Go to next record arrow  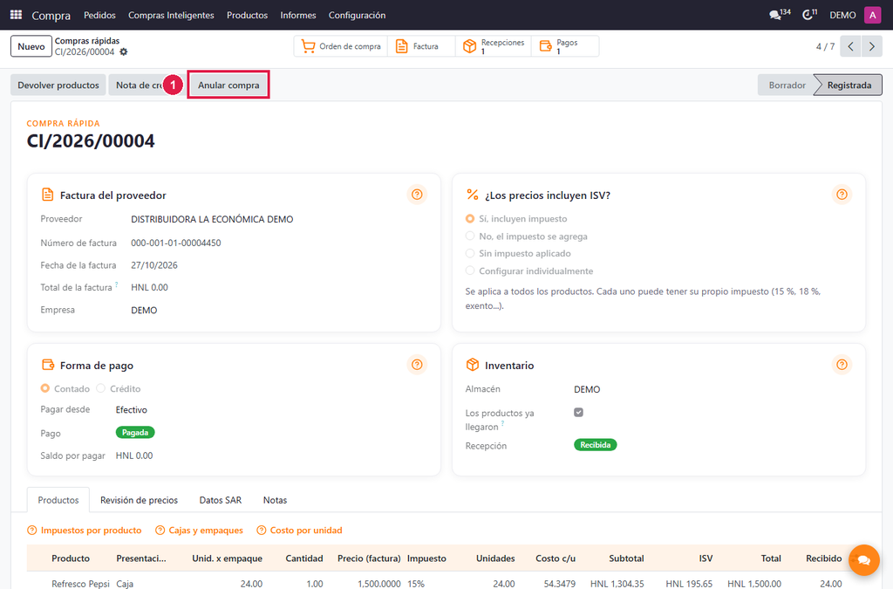[871, 46]
